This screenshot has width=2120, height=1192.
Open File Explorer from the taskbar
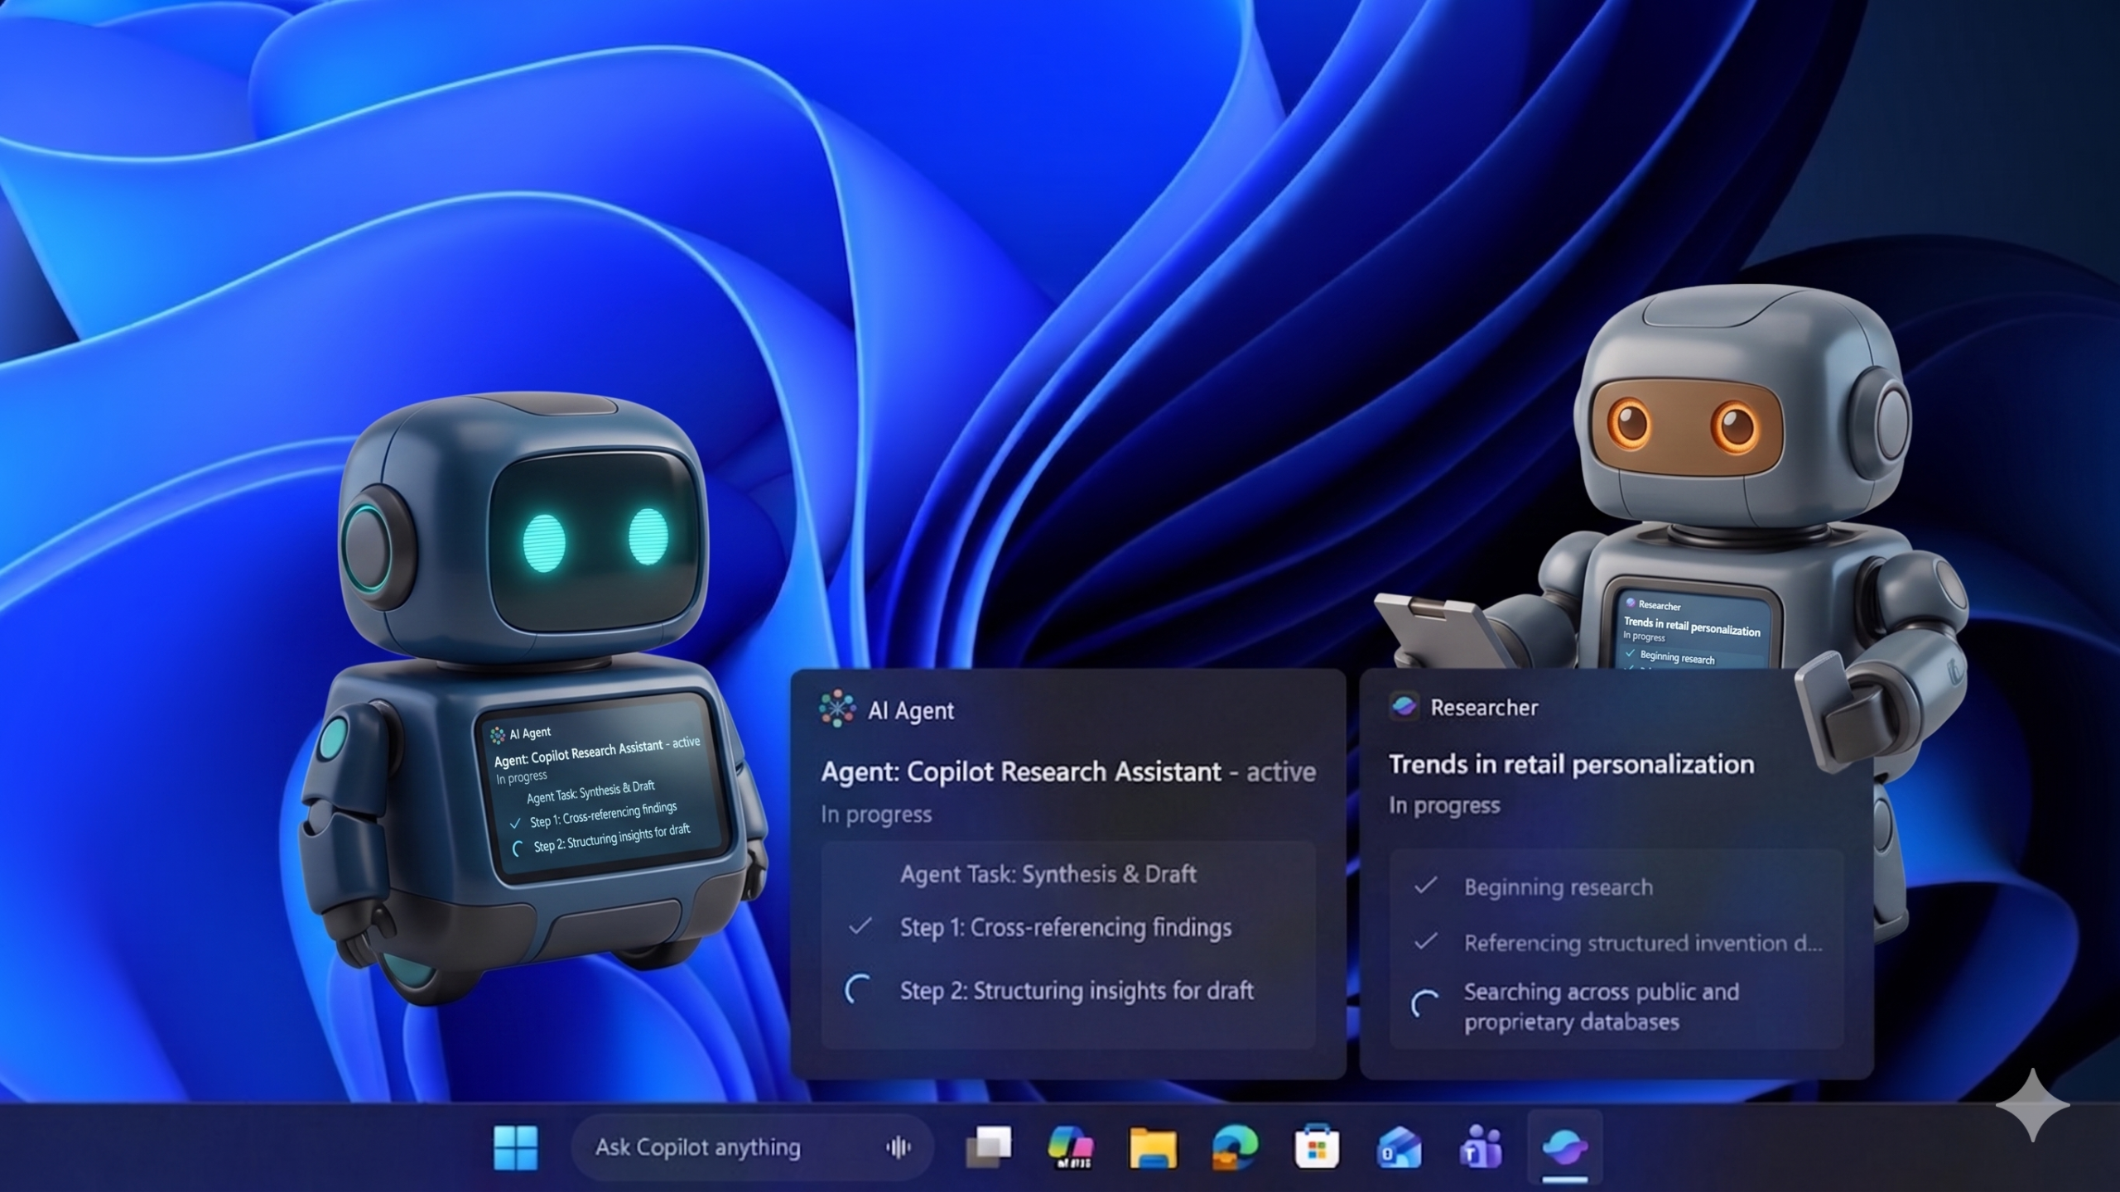(x=1153, y=1147)
